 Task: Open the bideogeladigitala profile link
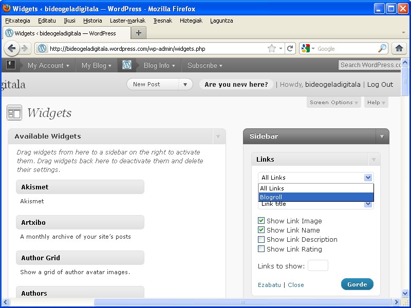(x=332, y=84)
